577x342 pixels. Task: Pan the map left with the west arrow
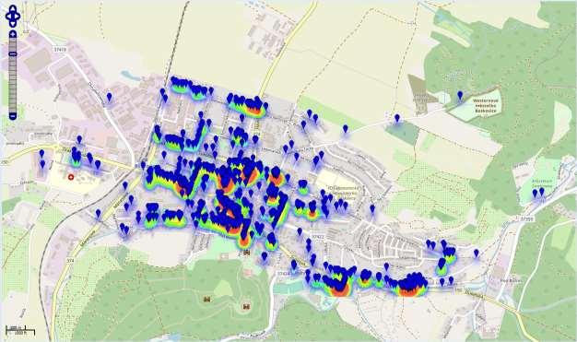click(x=8, y=16)
